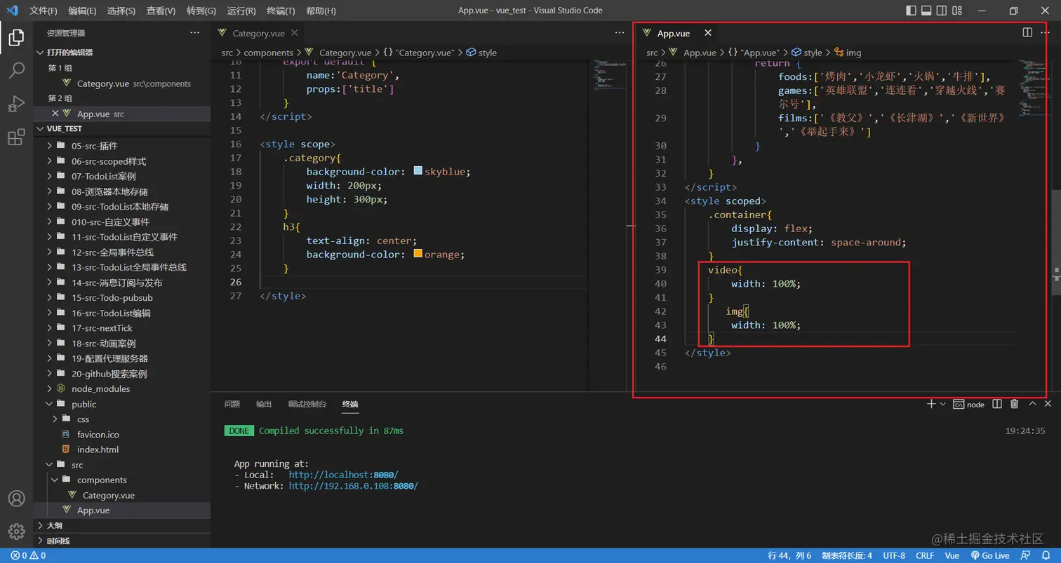Screen dimensions: 1061x563
Task: Open the Manage gear icon
Action: (16, 531)
